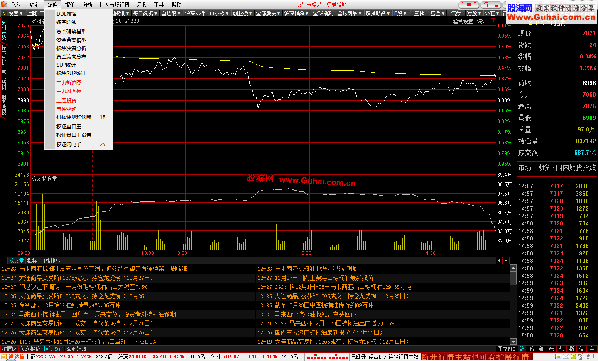Open the 中小板 dropdown
This screenshot has height=361, width=598.
[219, 13]
